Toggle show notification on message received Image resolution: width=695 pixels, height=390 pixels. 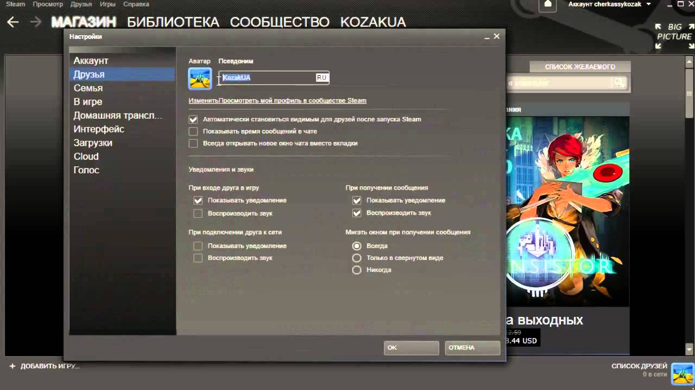(x=357, y=200)
